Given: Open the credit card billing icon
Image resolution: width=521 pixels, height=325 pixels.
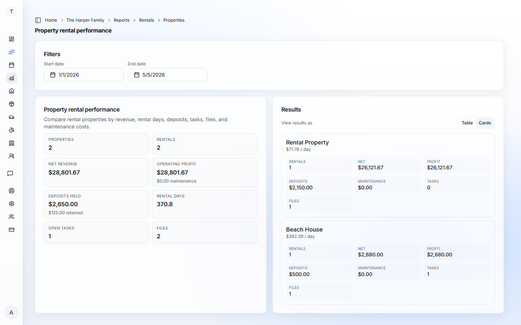Looking at the screenshot, I should (x=12, y=230).
